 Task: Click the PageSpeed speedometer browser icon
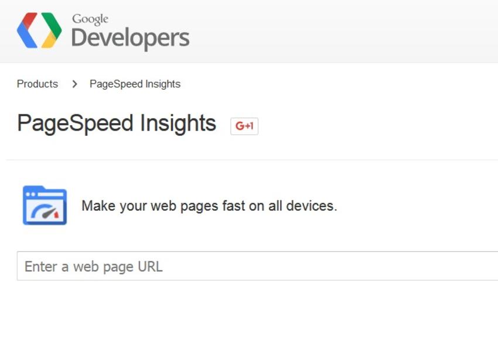pyautogui.click(x=45, y=205)
